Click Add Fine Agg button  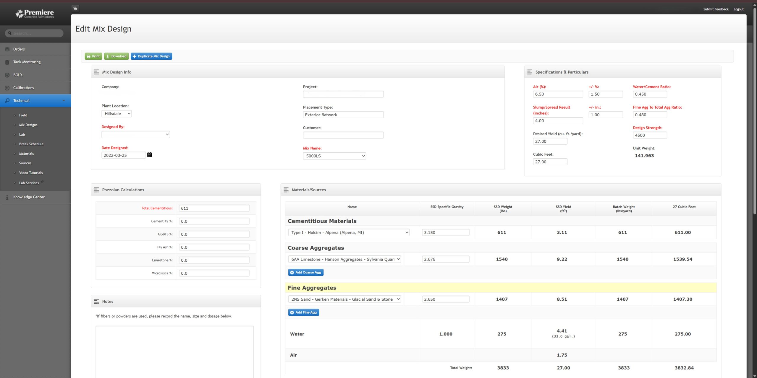coord(304,312)
